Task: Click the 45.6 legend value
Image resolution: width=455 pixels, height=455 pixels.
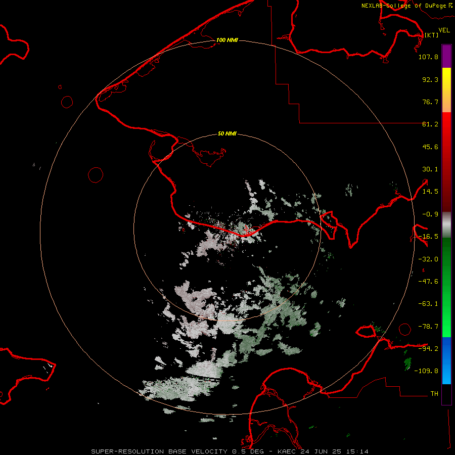Action: coord(430,147)
